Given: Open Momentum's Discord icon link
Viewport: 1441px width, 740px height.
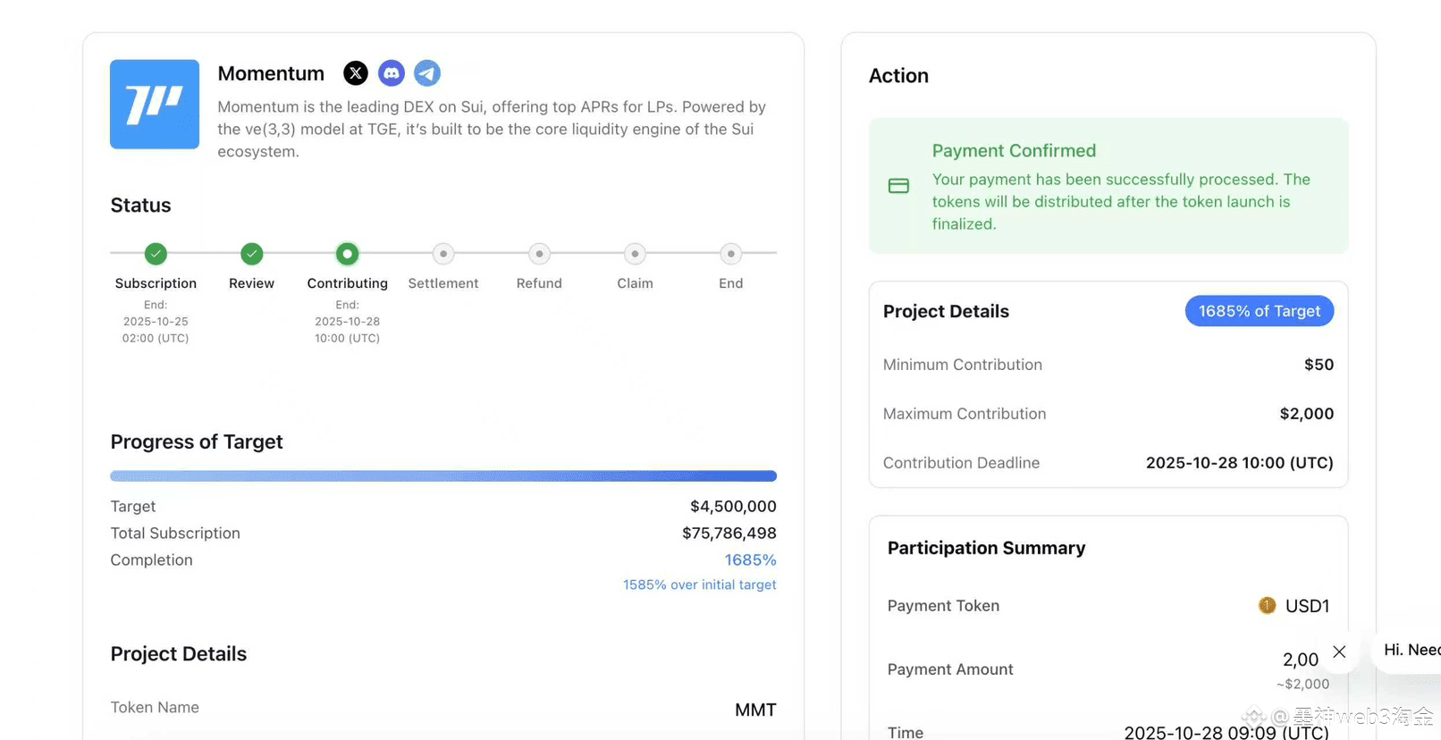Looking at the screenshot, I should coord(392,73).
